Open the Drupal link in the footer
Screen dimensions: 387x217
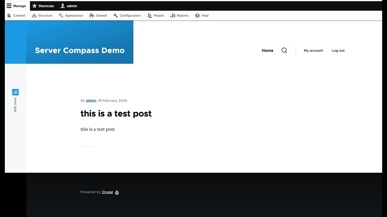point(107,192)
